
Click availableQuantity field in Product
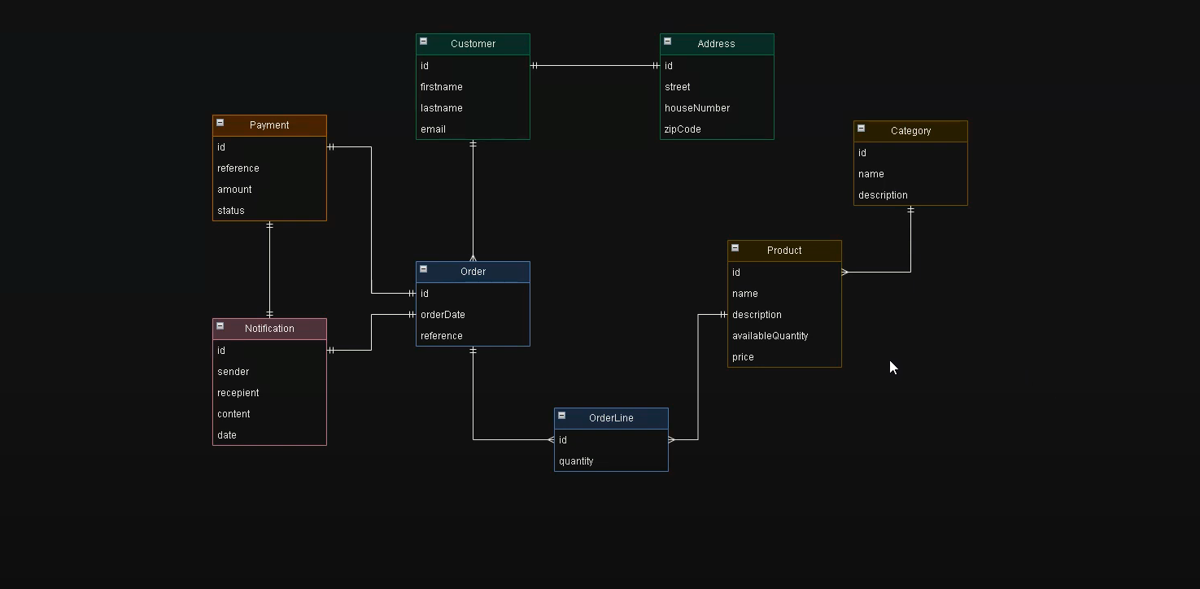point(770,336)
